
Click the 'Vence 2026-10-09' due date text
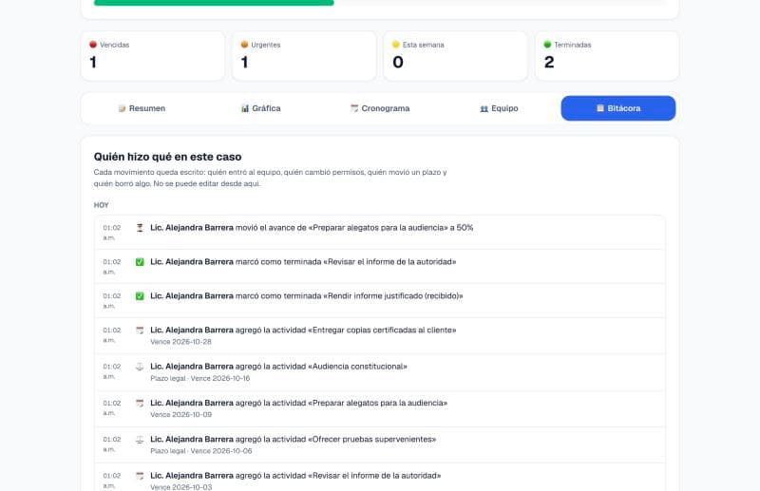tap(180, 414)
